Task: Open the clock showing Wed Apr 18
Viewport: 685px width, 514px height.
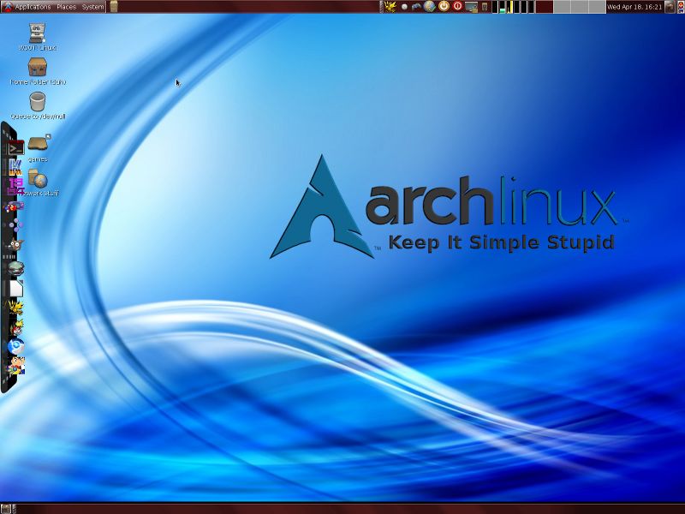Action: click(634, 7)
